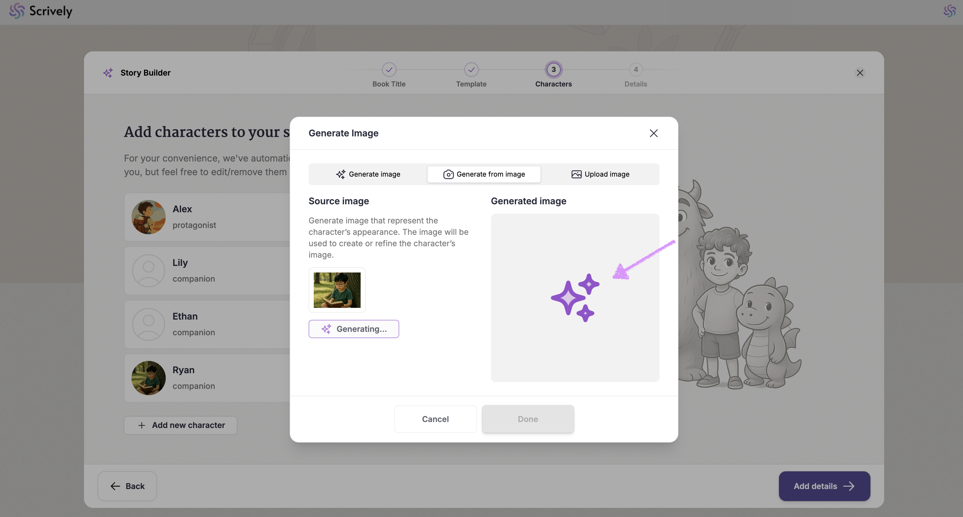
Task: Click the Scrively swirl icon in top-right corner
Action: (949, 11)
